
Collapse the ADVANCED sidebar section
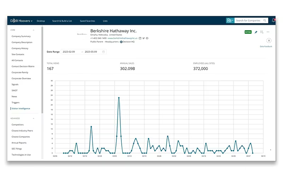pyautogui.click(x=34, y=119)
